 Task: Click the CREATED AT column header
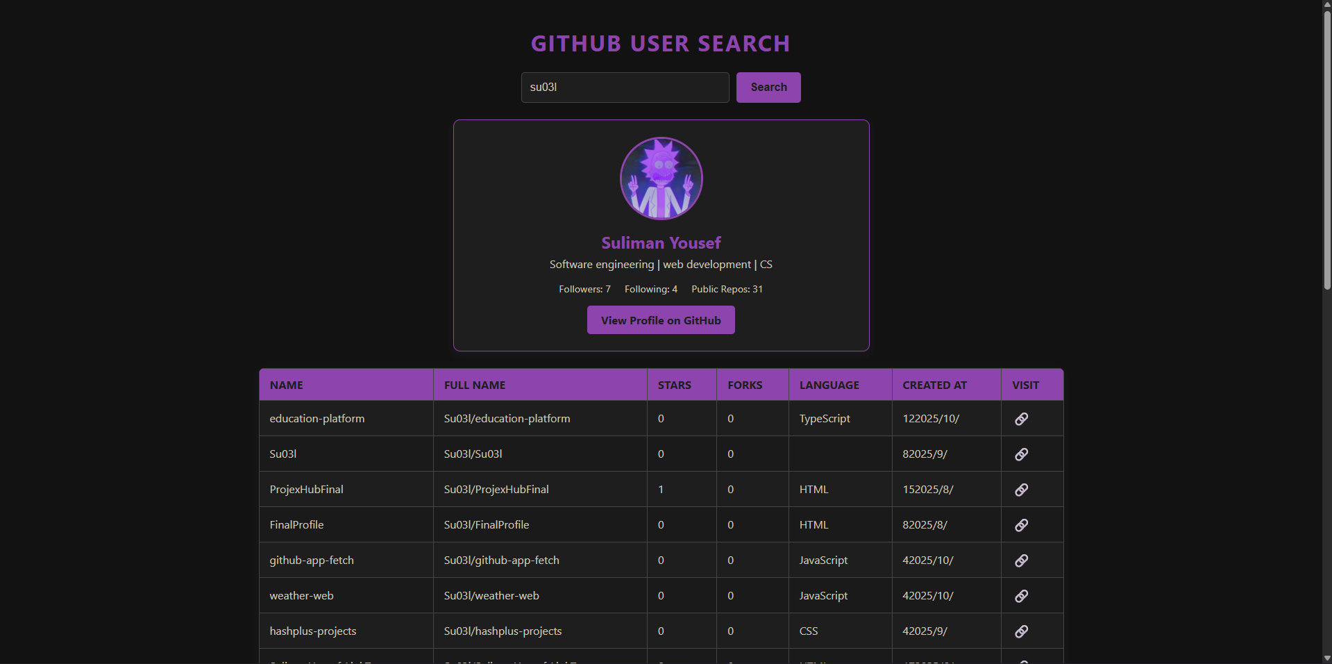click(934, 385)
